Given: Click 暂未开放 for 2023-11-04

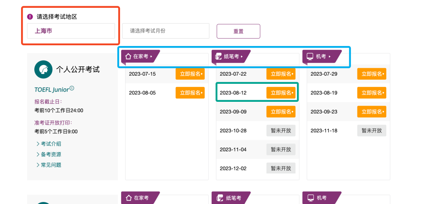Looking at the screenshot, I should click(x=281, y=149).
